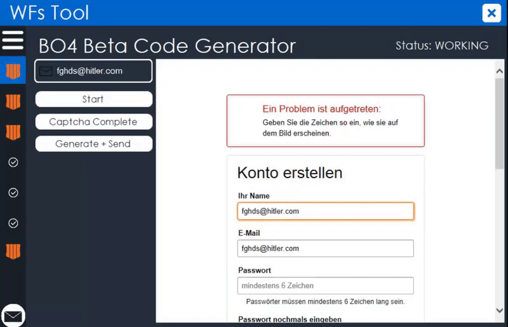The width and height of the screenshot is (508, 327).
Task: Click the 'Status: WORKING' text
Action: (442, 46)
